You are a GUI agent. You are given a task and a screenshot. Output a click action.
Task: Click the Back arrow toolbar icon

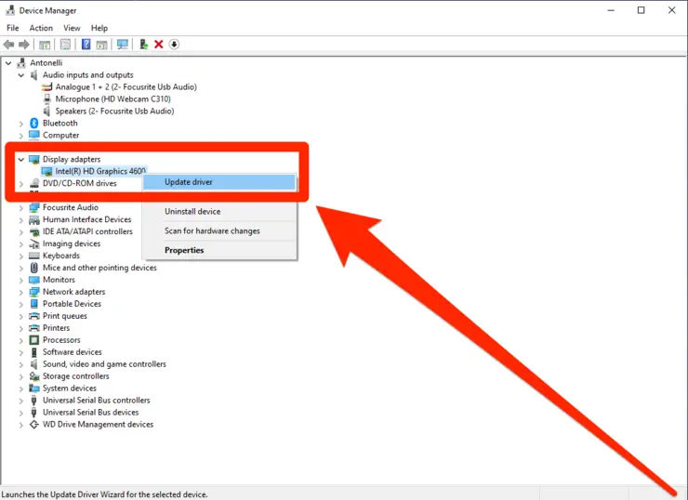pyautogui.click(x=8, y=45)
